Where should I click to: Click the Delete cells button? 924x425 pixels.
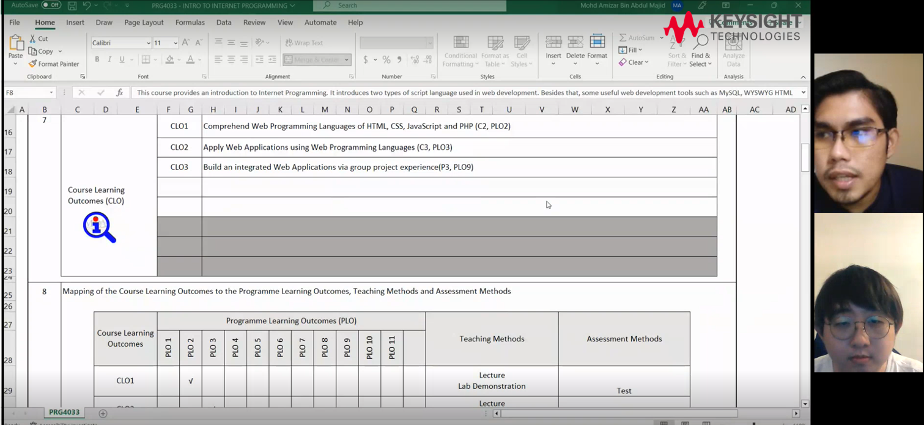tap(575, 50)
